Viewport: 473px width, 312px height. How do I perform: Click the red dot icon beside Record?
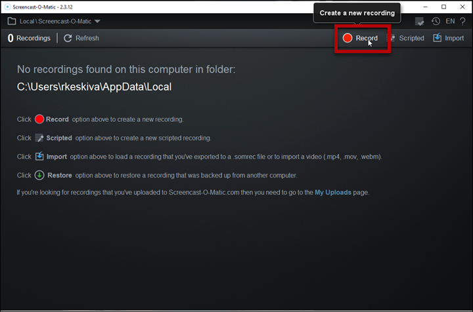click(x=348, y=38)
